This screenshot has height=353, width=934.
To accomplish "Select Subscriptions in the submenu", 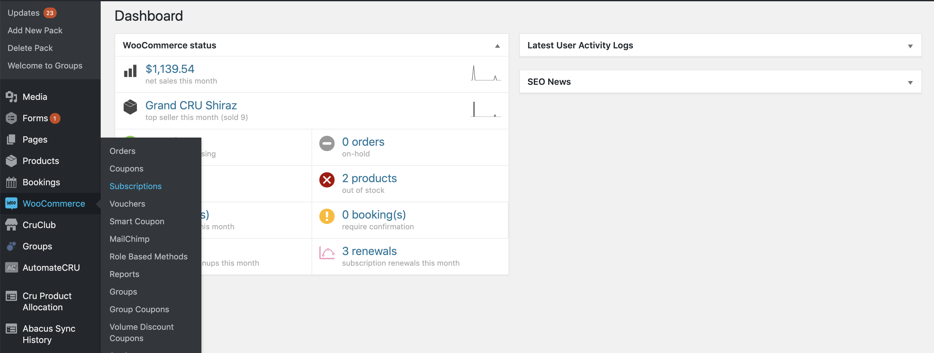I will [136, 186].
